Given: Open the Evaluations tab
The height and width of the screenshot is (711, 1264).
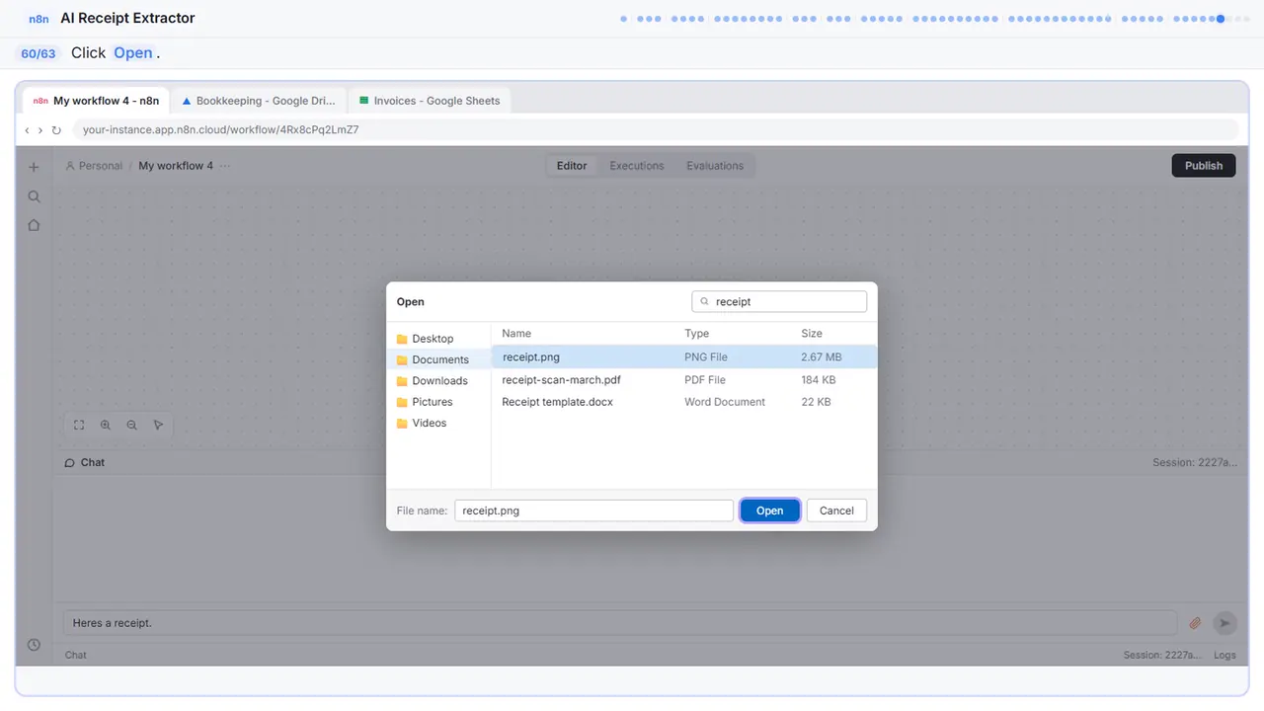Looking at the screenshot, I should (x=715, y=166).
